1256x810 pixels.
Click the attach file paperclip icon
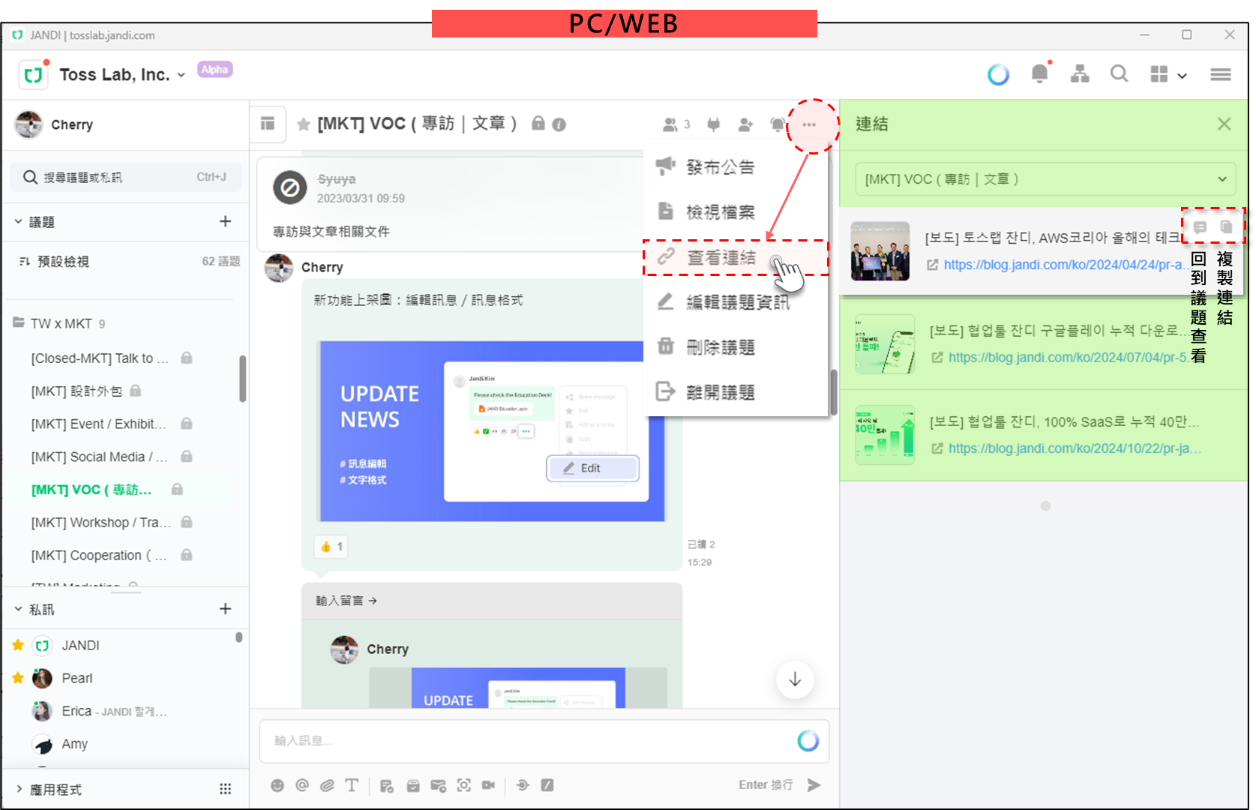coord(327,785)
